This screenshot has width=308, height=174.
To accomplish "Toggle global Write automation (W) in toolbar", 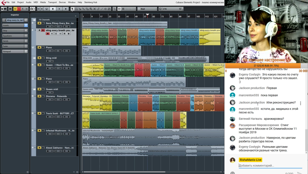I will 26,9.
